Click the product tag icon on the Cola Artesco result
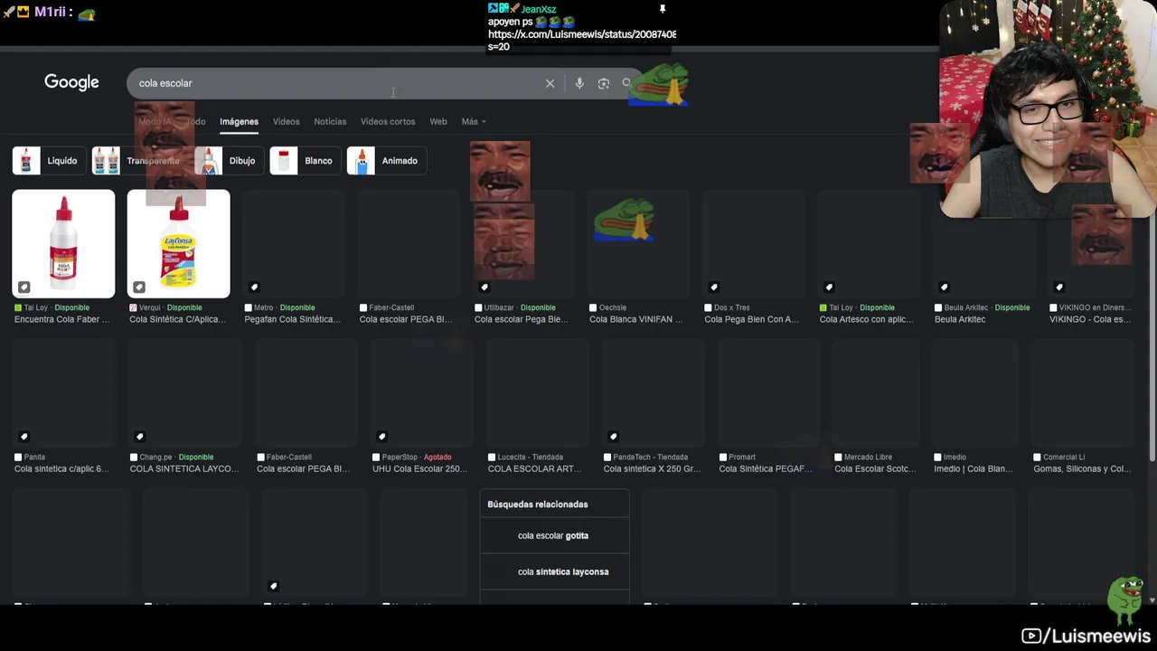This screenshot has width=1157, height=651. coord(829,288)
